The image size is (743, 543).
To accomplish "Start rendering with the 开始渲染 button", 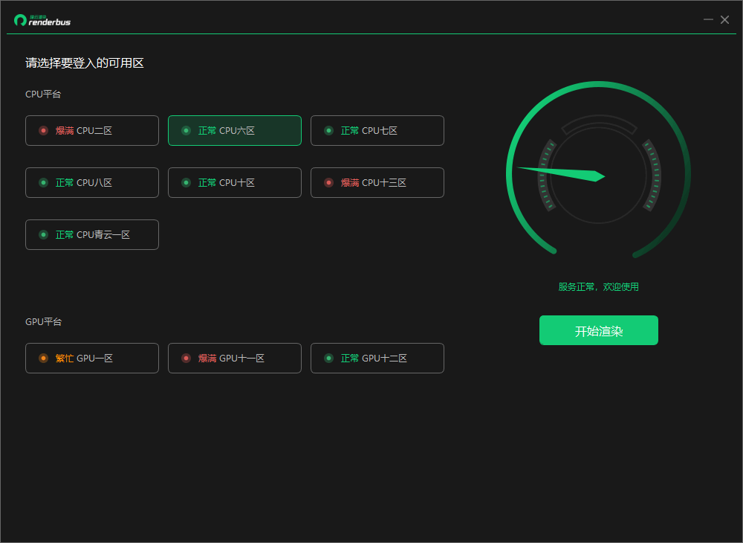I will [x=598, y=330].
